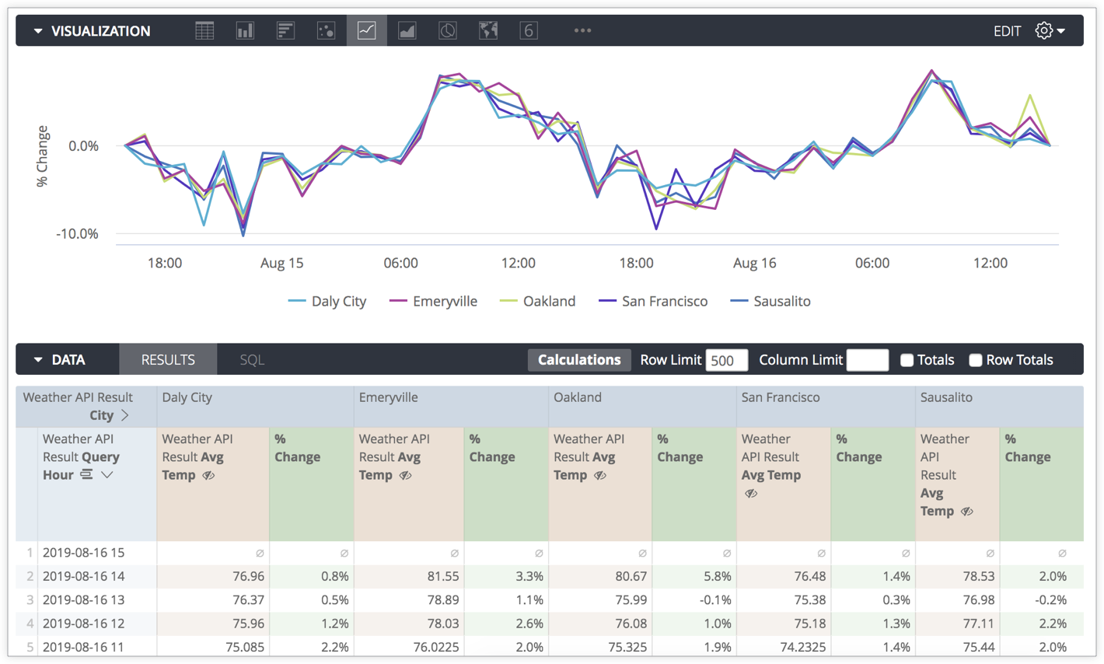This screenshot has height=664, width=1104.
Task: Enable the Totals checkbox
Action: (906, 359)
